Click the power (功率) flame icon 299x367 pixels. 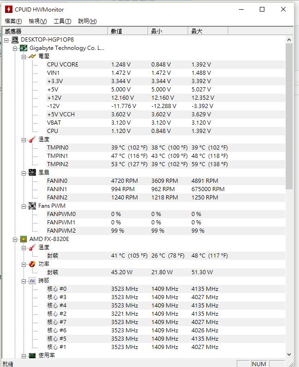pos(32,264)
